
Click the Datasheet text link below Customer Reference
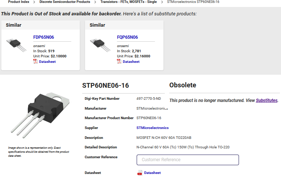tap(152, 173)
